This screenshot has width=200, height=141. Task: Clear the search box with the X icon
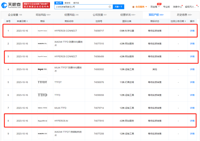pyautogui.click(x=110, y=7)
